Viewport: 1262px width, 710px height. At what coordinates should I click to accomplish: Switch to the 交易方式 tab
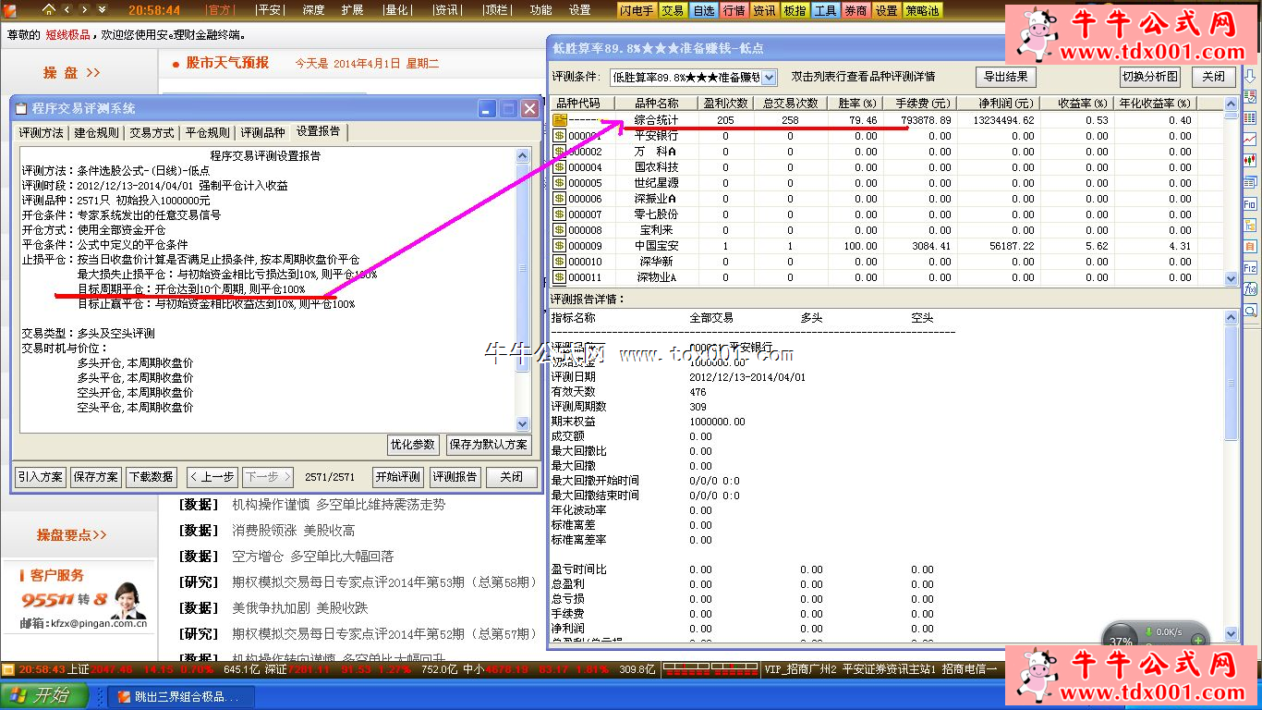(152, 133)
